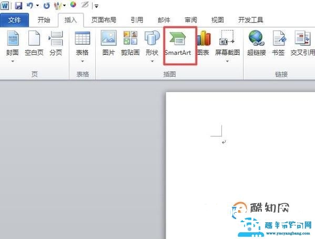
Task: Open the 引用 (References) tab
Action: (x=137, y=20)
